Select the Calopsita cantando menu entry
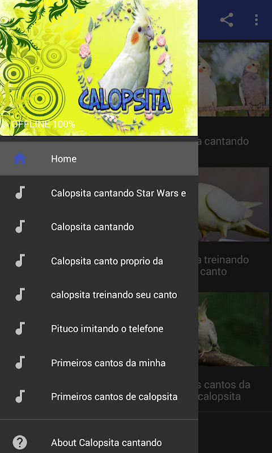Screen dimensions: 272x453 click(99, 227)
